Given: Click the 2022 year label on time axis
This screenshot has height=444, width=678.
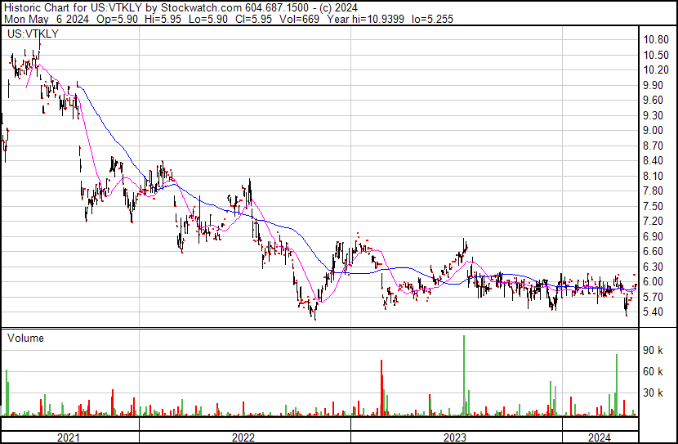Looking at the screenshot, I should [x=243, y=438].
